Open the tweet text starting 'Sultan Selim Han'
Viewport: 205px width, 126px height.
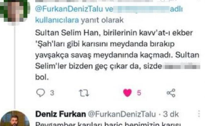[117, 55]
